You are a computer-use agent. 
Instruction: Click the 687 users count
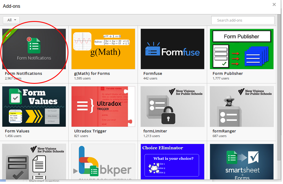tap(220, 136)
